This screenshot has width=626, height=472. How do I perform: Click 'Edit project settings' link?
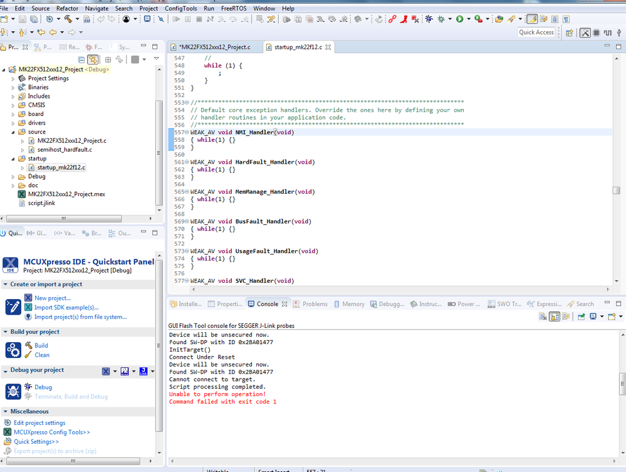(x=39, y=422)
